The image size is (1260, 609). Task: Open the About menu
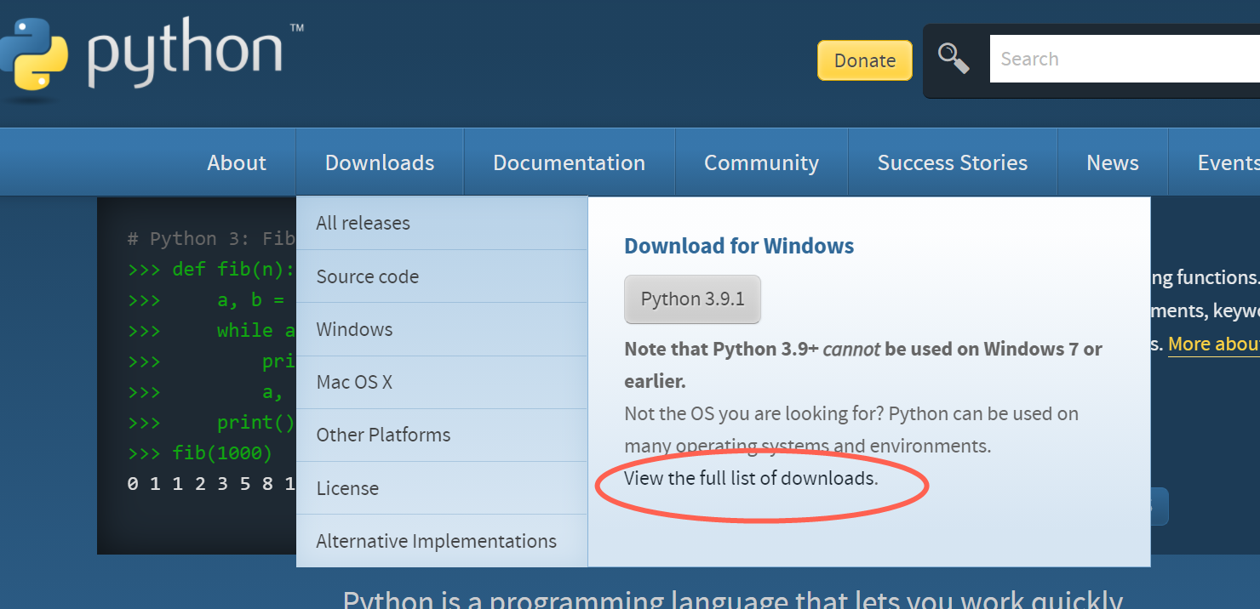[236, 162]
